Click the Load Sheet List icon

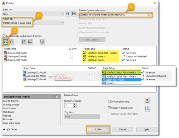68,14
